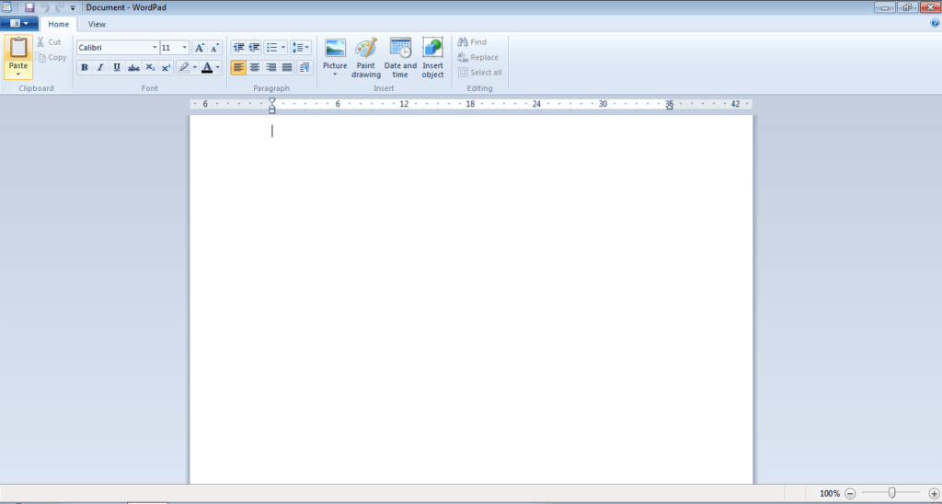This screenshot has height=504, width=942.
Task: Click inside the blank document page
Action: pos(471,294)
